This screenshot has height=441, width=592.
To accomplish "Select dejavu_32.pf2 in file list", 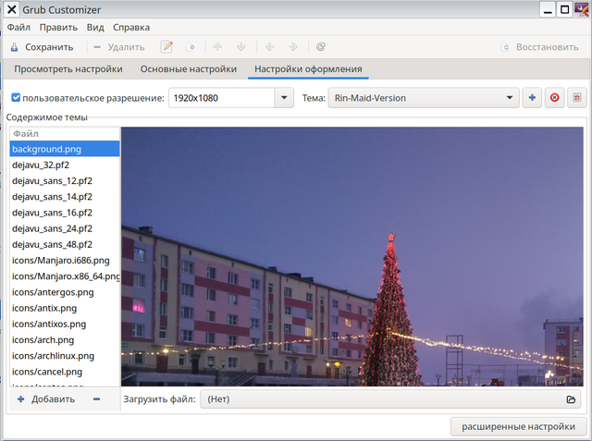I will click(x=65, y=165).
